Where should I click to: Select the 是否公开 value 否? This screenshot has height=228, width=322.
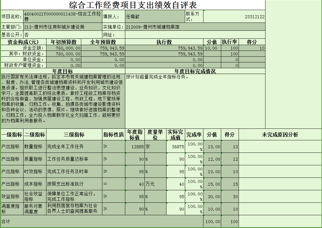(x=63, y=35)
